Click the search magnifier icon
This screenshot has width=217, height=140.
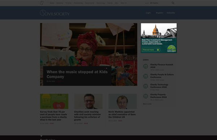[x=173, y=3]
